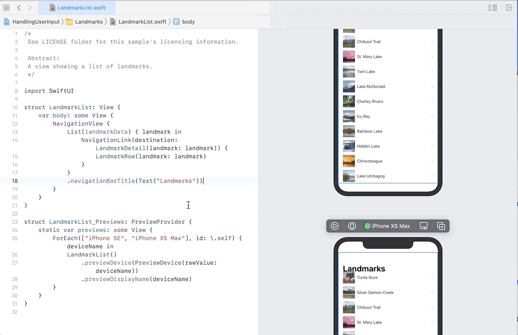Screen dimensions: 518x335
Task: Select the Hidden Lake row
Action: point(388,146)
